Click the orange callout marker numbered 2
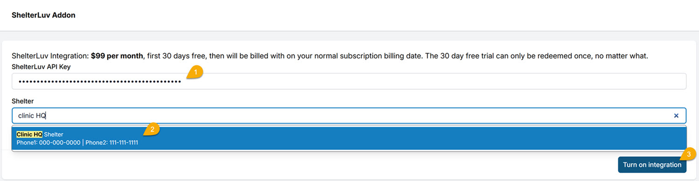Image resolution: width=699 pixels, height=181 pixels. (152, 129)
